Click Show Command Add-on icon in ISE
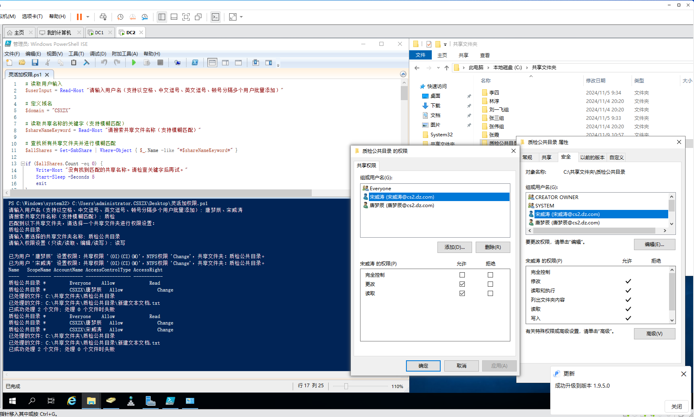 tap(269, 63)
